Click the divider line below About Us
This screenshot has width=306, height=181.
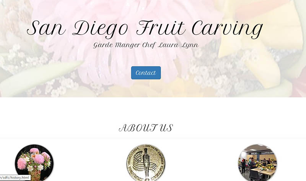coord(153,138)
